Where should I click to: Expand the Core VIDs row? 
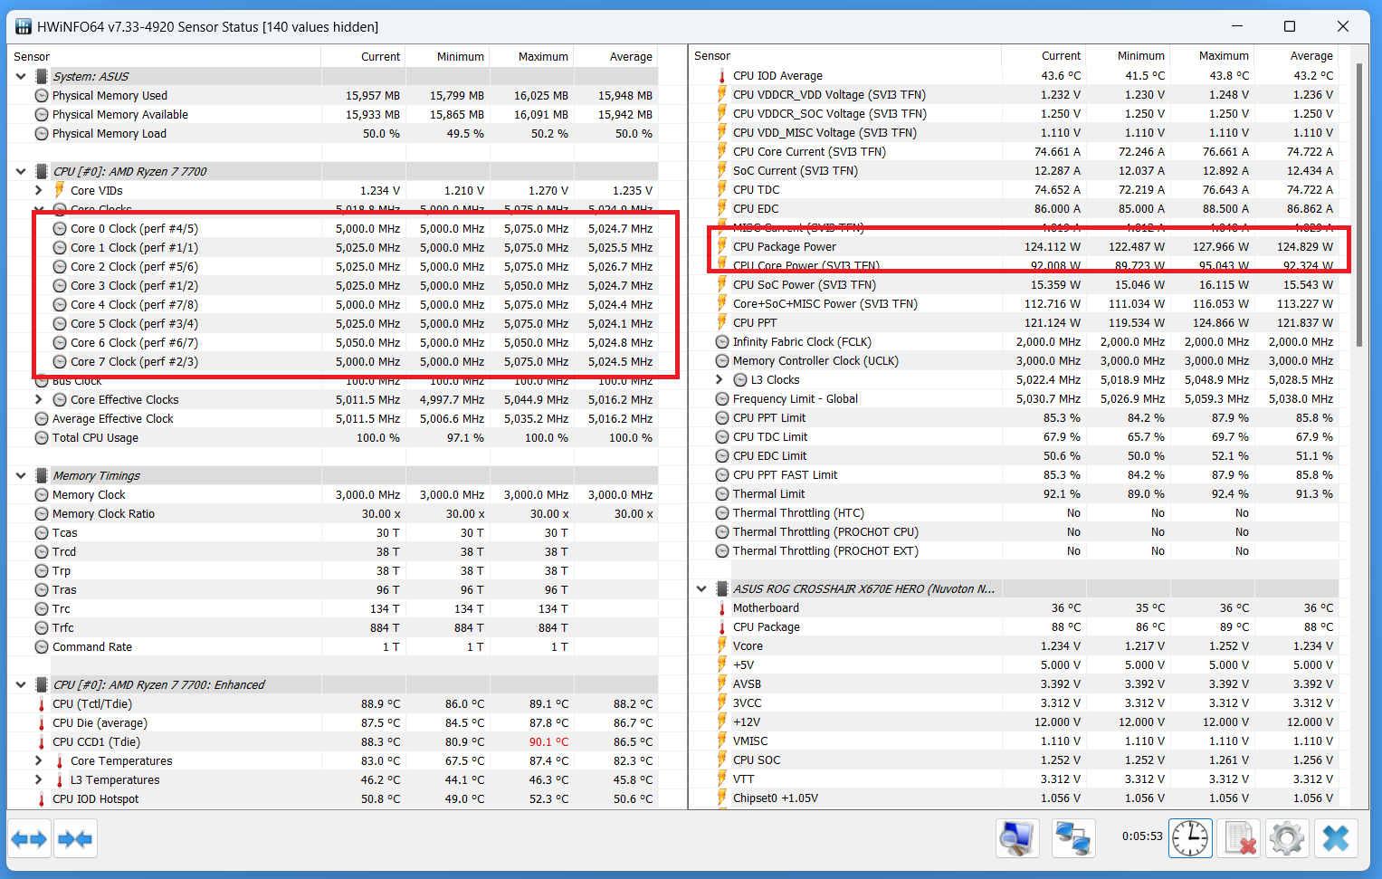(38, 190)
